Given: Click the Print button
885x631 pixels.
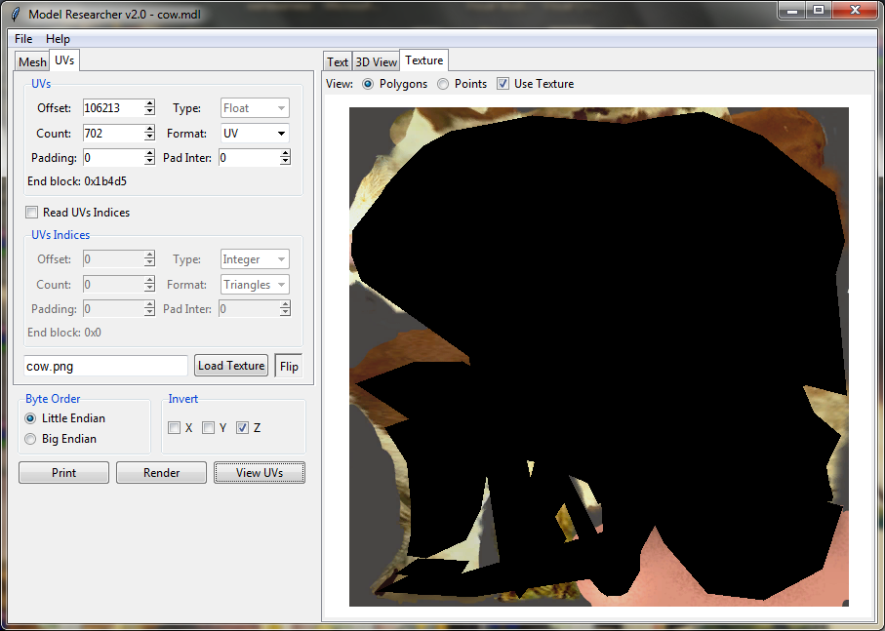Looking at the screenshot, I should click(x=63, y=473).
